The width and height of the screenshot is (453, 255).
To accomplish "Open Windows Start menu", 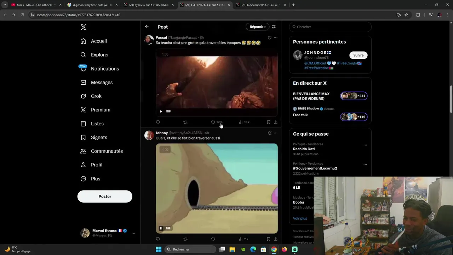I will (x=159, y=249).
